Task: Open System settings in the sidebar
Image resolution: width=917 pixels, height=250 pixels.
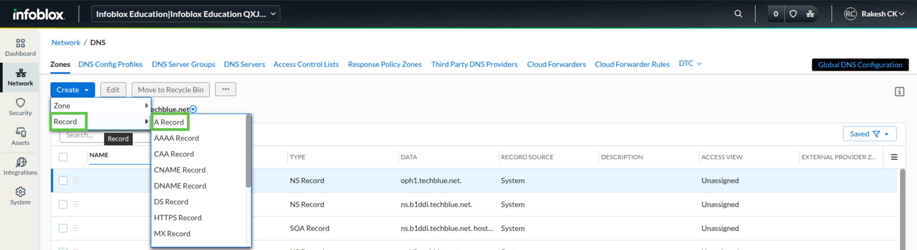Action: (x=20, y=196)
